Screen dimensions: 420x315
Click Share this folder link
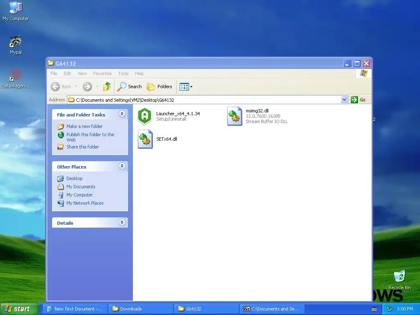click(x=82, y=147)
